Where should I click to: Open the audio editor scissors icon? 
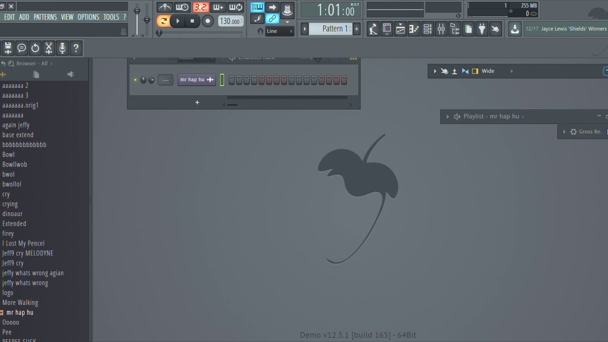[x=48, y=48]
